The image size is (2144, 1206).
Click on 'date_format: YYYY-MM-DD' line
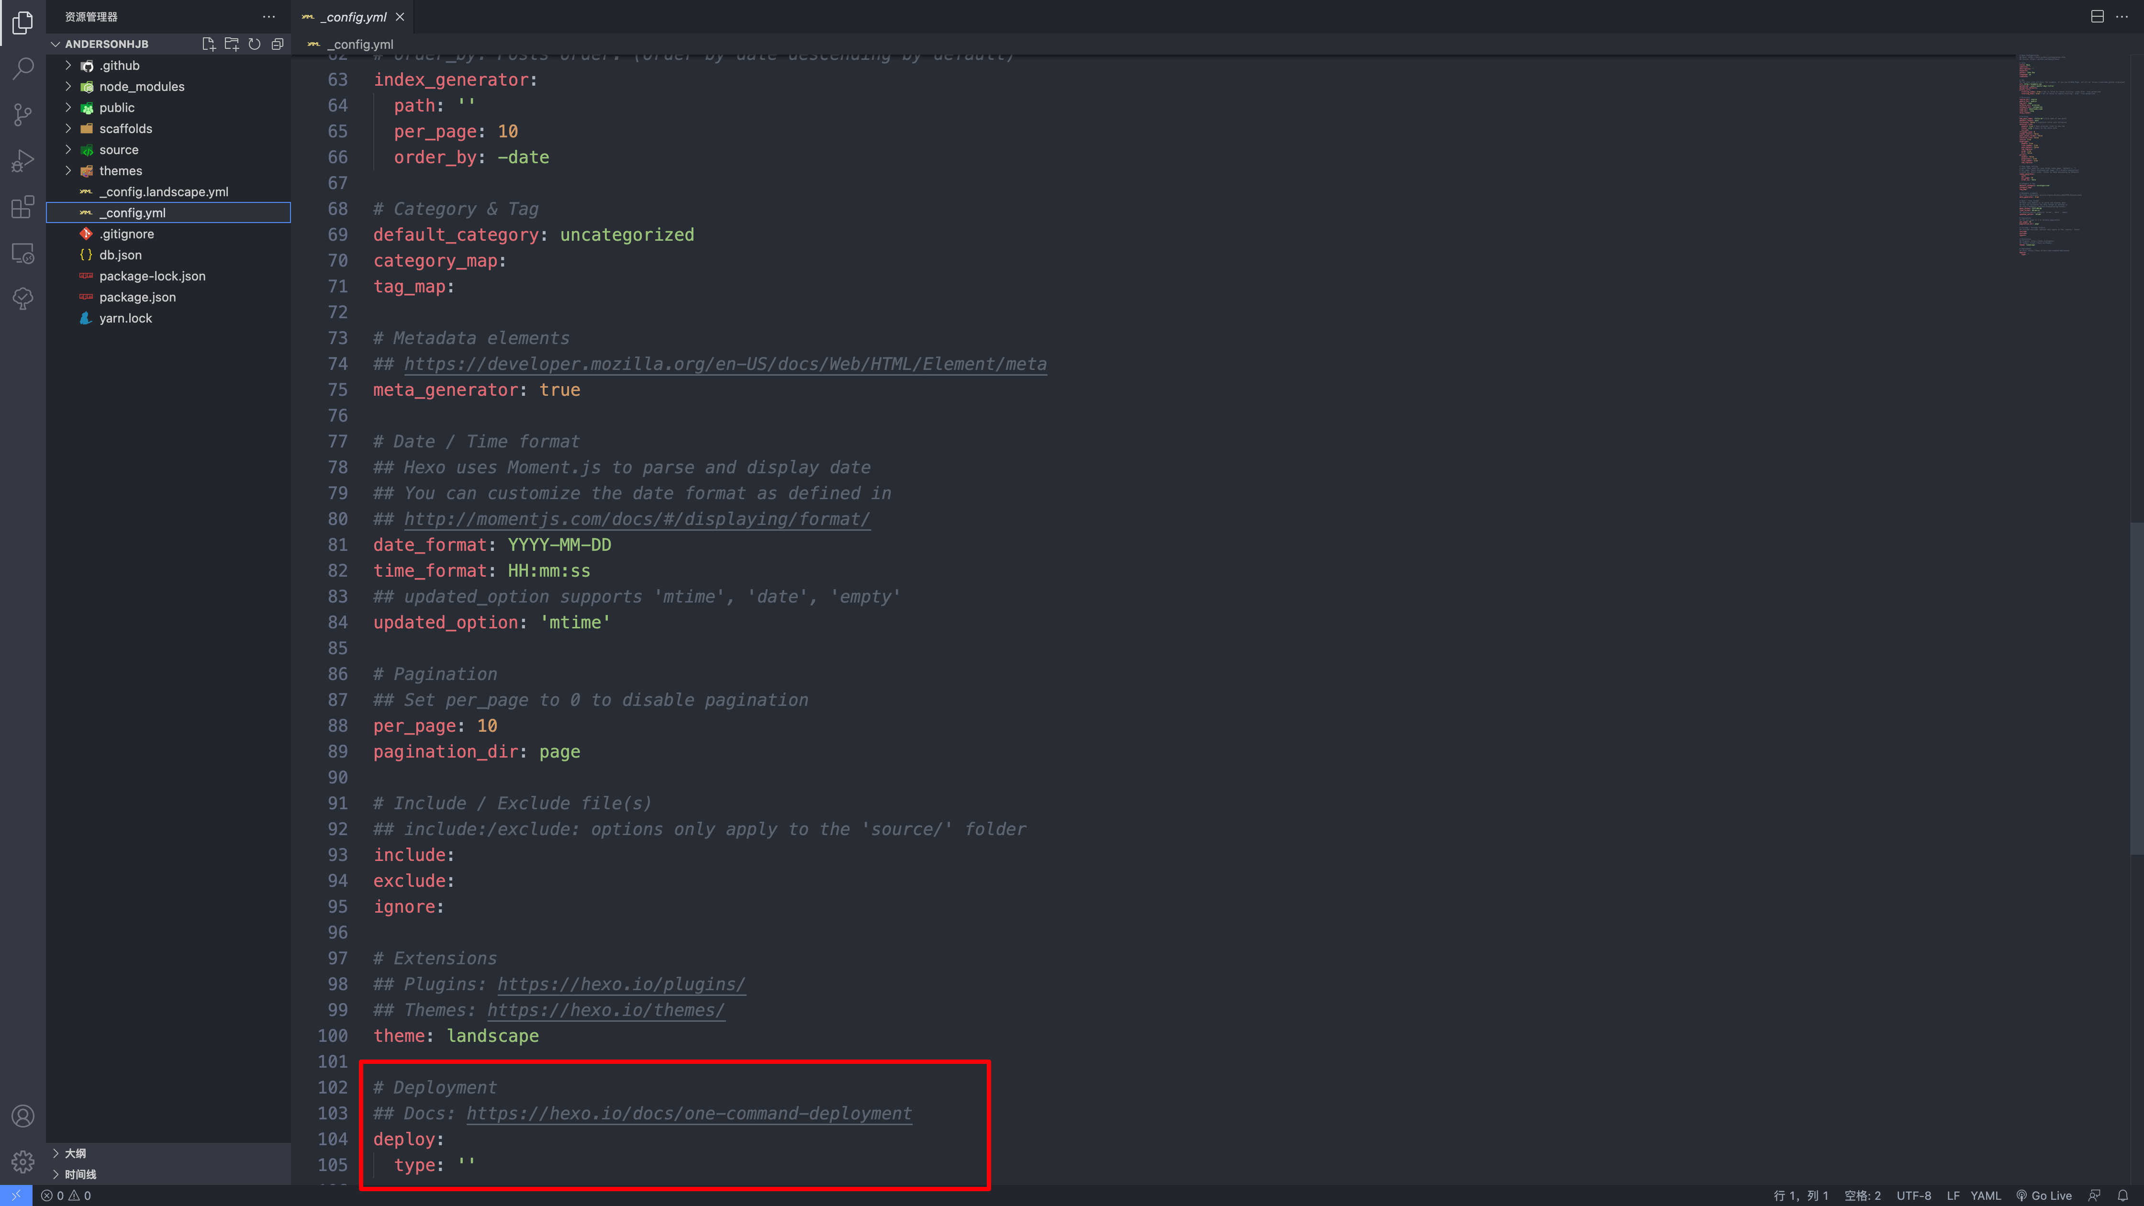click(492, 545)
